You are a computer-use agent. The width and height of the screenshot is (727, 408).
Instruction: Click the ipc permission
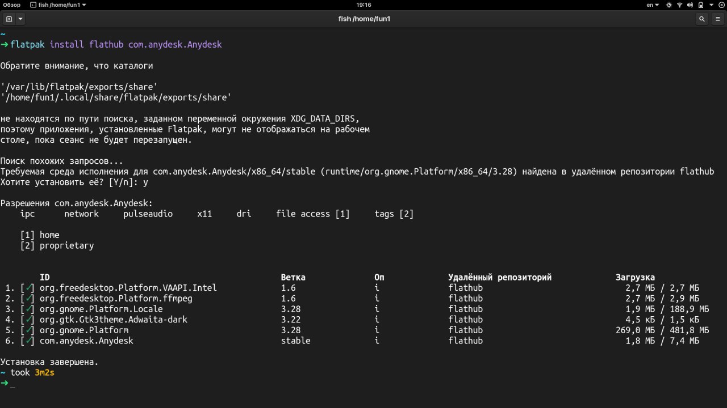[27, 214]
